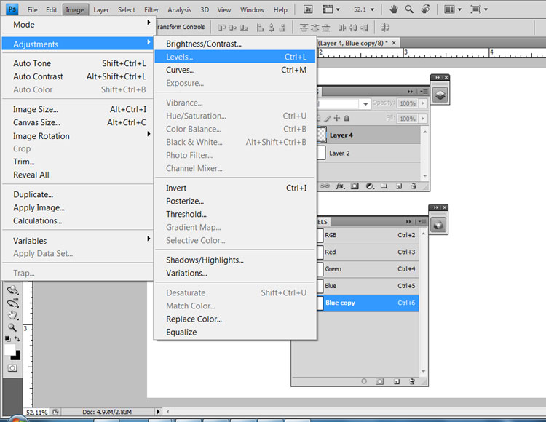Image resolution: width=546 pixels, height=422 pixels.
Task: Click Align bottom edges icon
Action: pos(244,28)
